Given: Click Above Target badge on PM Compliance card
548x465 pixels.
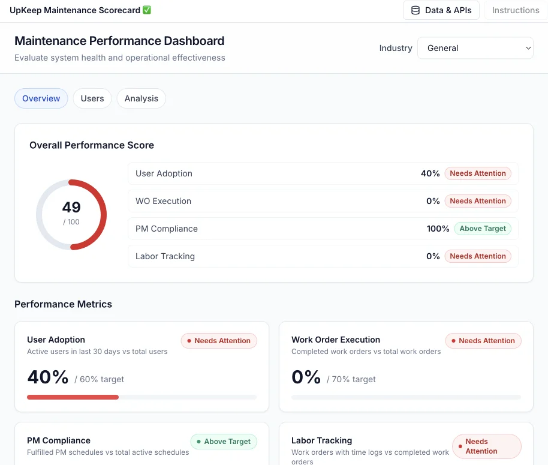Looking at the screenshot, I should coord(224,442).
